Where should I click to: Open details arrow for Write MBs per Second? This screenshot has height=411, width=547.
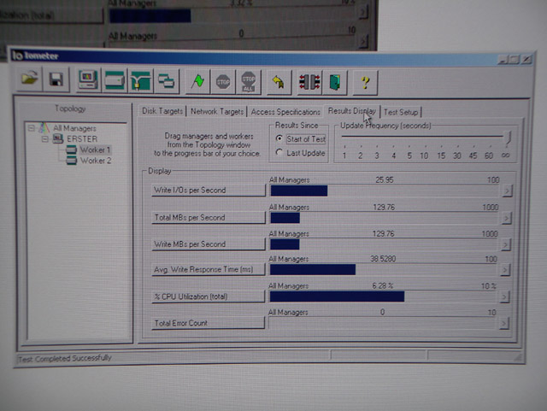tap(505, 245)
